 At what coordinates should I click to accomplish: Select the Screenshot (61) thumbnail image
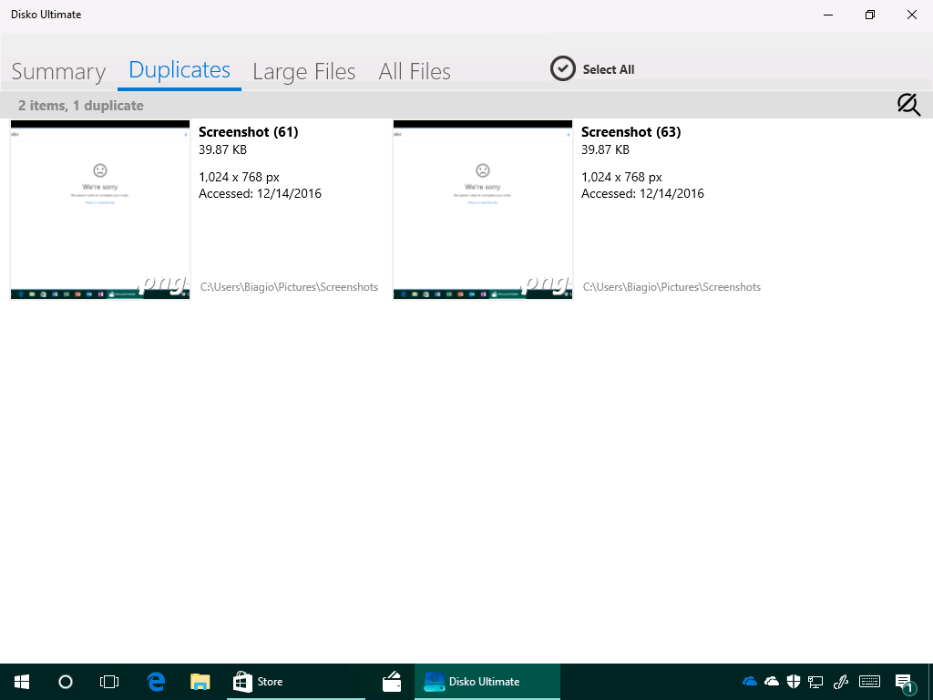click(100, 211)
